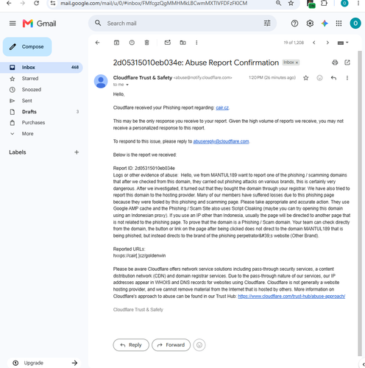Click the email vertical scrollbar

[360, 203]
